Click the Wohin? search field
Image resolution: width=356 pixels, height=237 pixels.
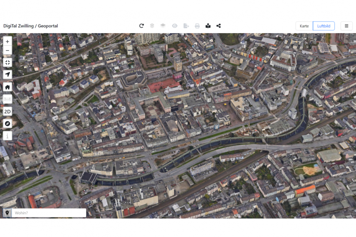tap(49, 213)
